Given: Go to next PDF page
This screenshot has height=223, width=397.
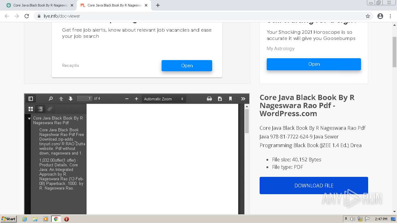Looking at the screenshot, I should point(71,99).
